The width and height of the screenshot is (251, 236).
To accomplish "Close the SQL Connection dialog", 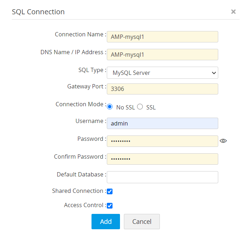I will (233, 12).
